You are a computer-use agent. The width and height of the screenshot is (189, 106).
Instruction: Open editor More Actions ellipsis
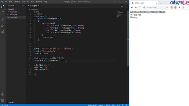click(126, 6)
